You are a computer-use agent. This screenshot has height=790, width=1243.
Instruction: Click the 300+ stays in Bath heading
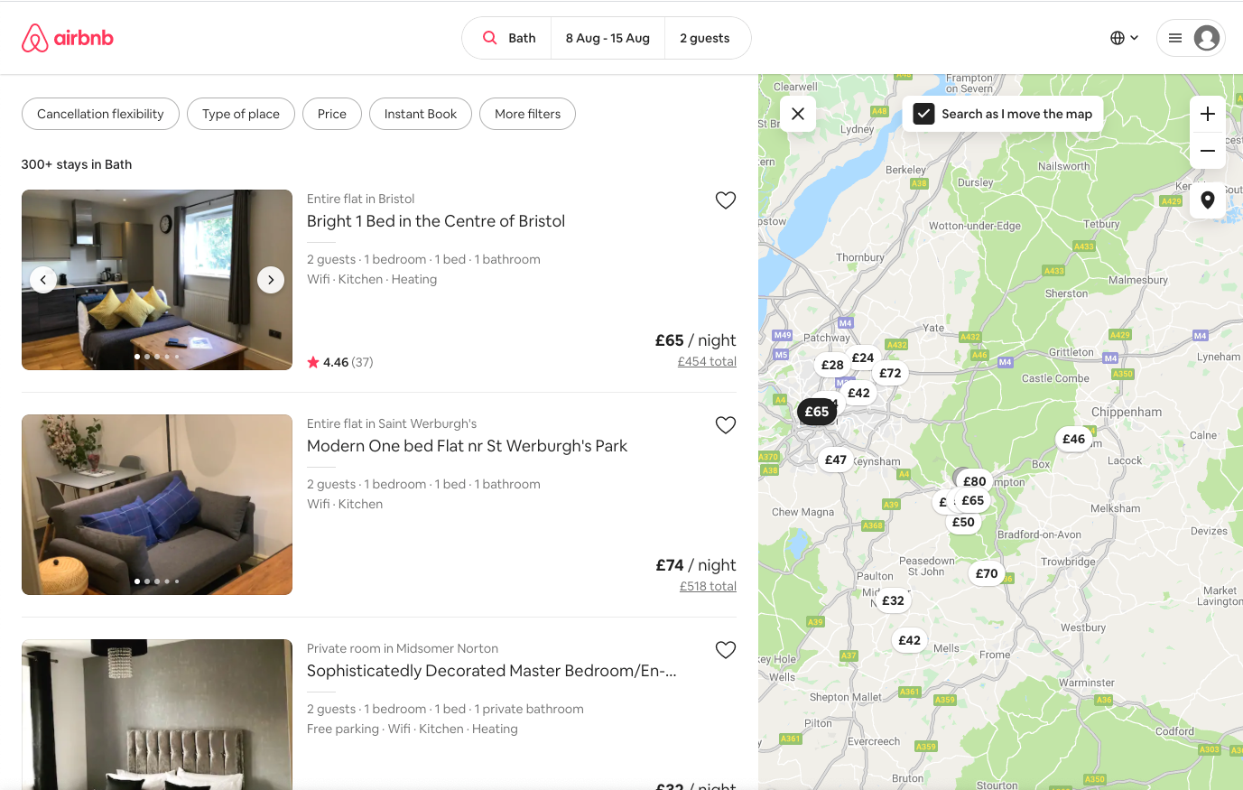tap(77, 164)
